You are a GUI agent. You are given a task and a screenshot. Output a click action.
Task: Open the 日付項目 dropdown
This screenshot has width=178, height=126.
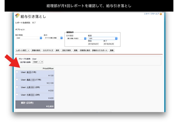76,39
